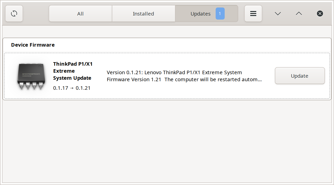Open the Updates tab
Image resolution: width=334 pixels, height=185 pixels.
[207, 14]
